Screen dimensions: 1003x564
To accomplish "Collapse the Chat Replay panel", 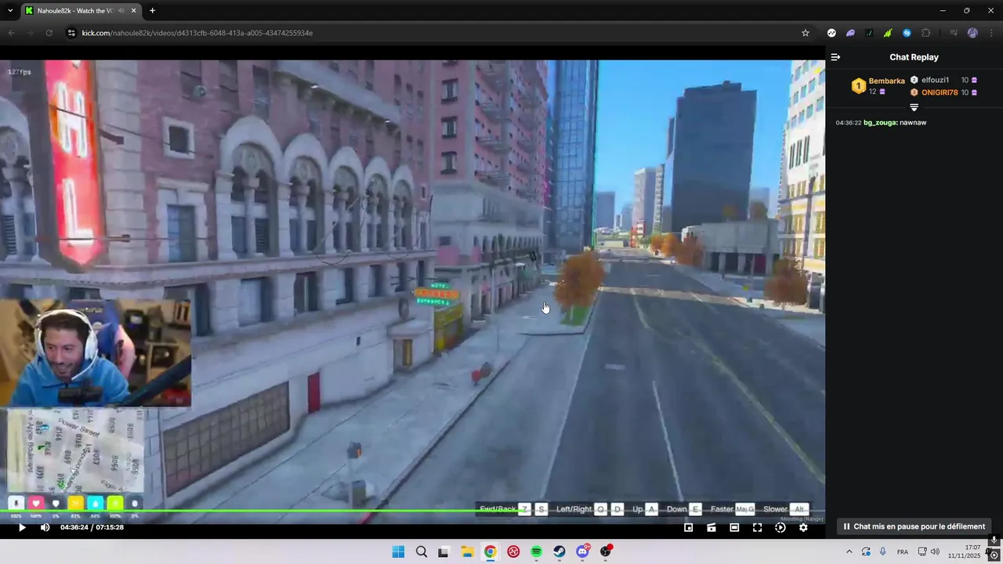I will click(x=835, y=57).
